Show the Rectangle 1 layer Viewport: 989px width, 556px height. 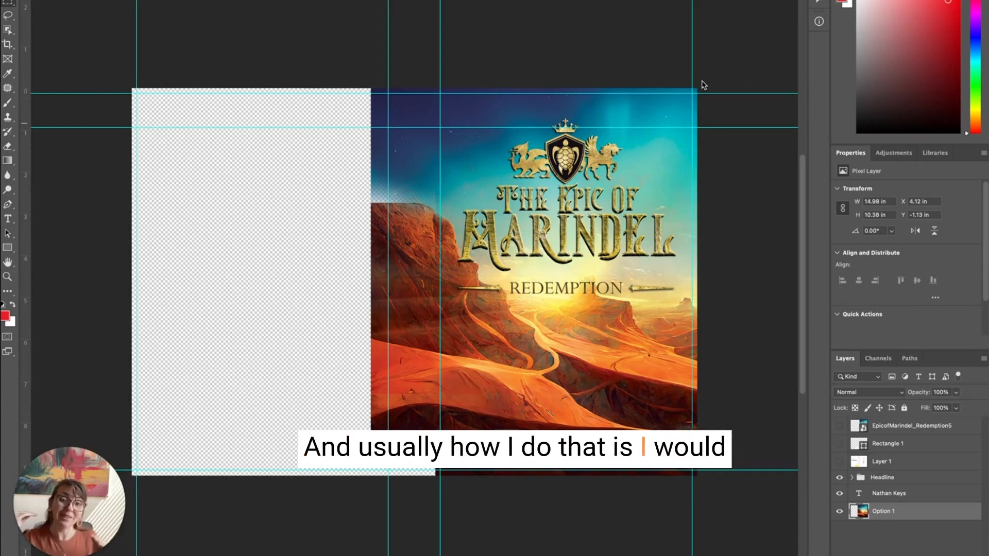coord(840,443)
